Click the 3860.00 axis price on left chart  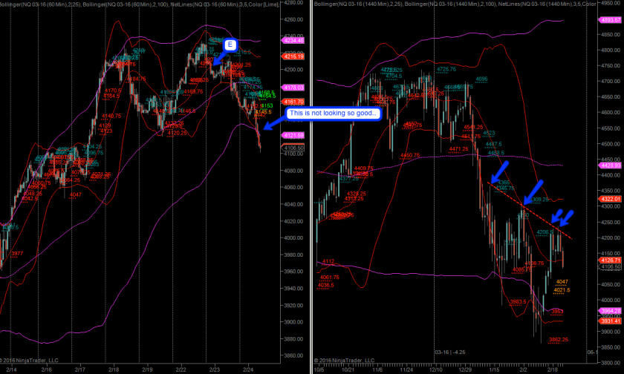tap(294, 355)
